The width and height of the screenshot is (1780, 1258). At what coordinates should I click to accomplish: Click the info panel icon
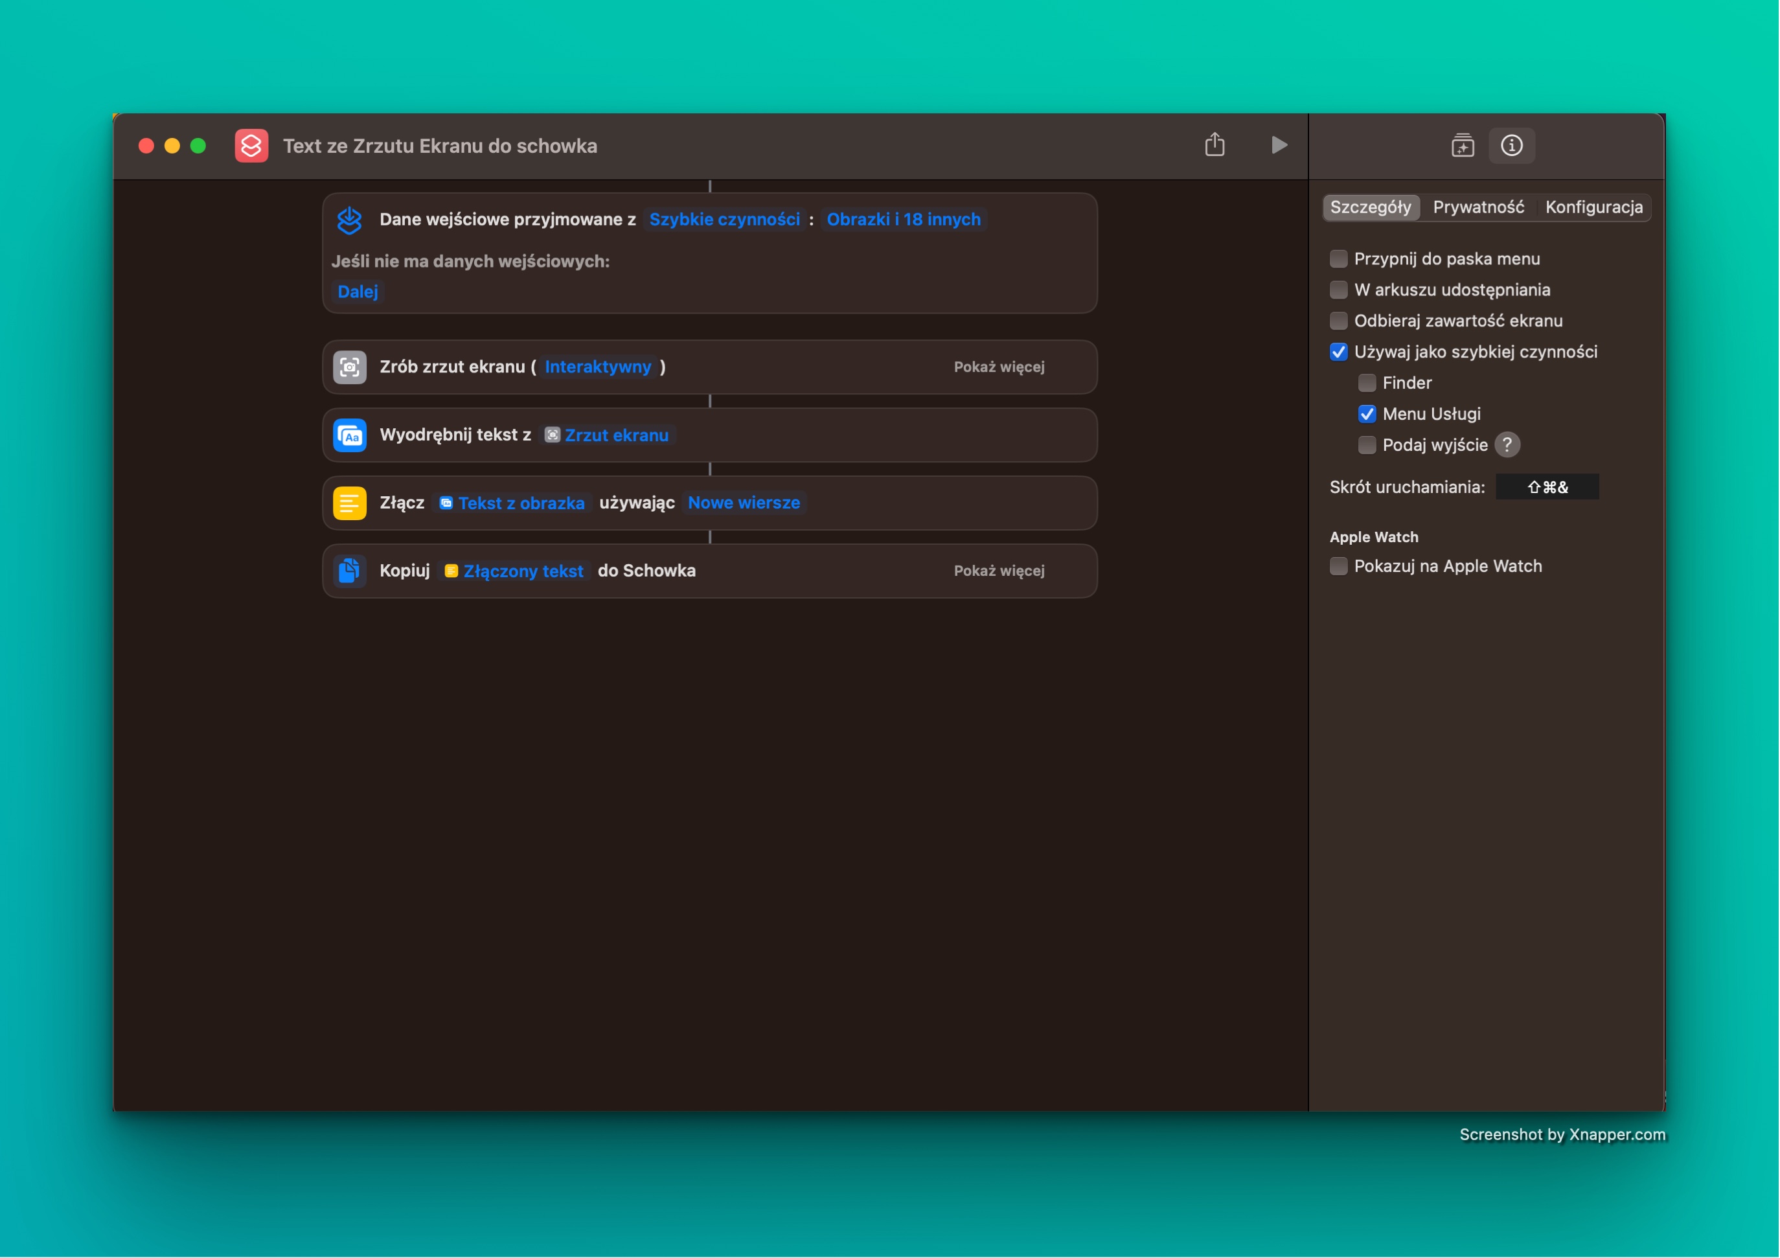pos(1512,145)
